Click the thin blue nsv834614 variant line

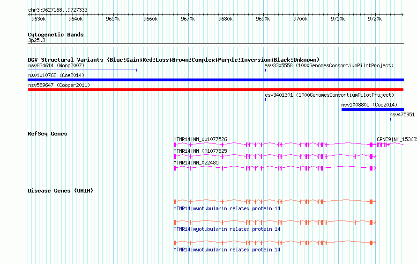(82, 70)
